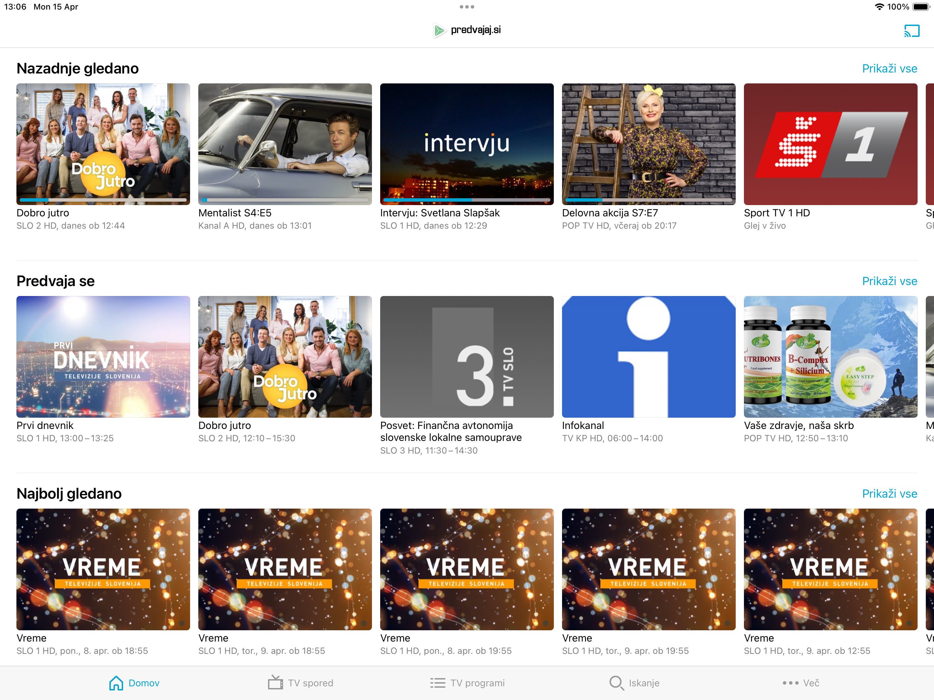Viewport: 934px width, 700px height.
Task: Watch Sport TV 1 HD live
Action: pos(830,144)
